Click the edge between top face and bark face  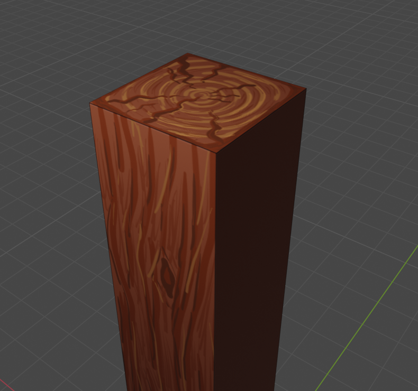coord(153,128)
